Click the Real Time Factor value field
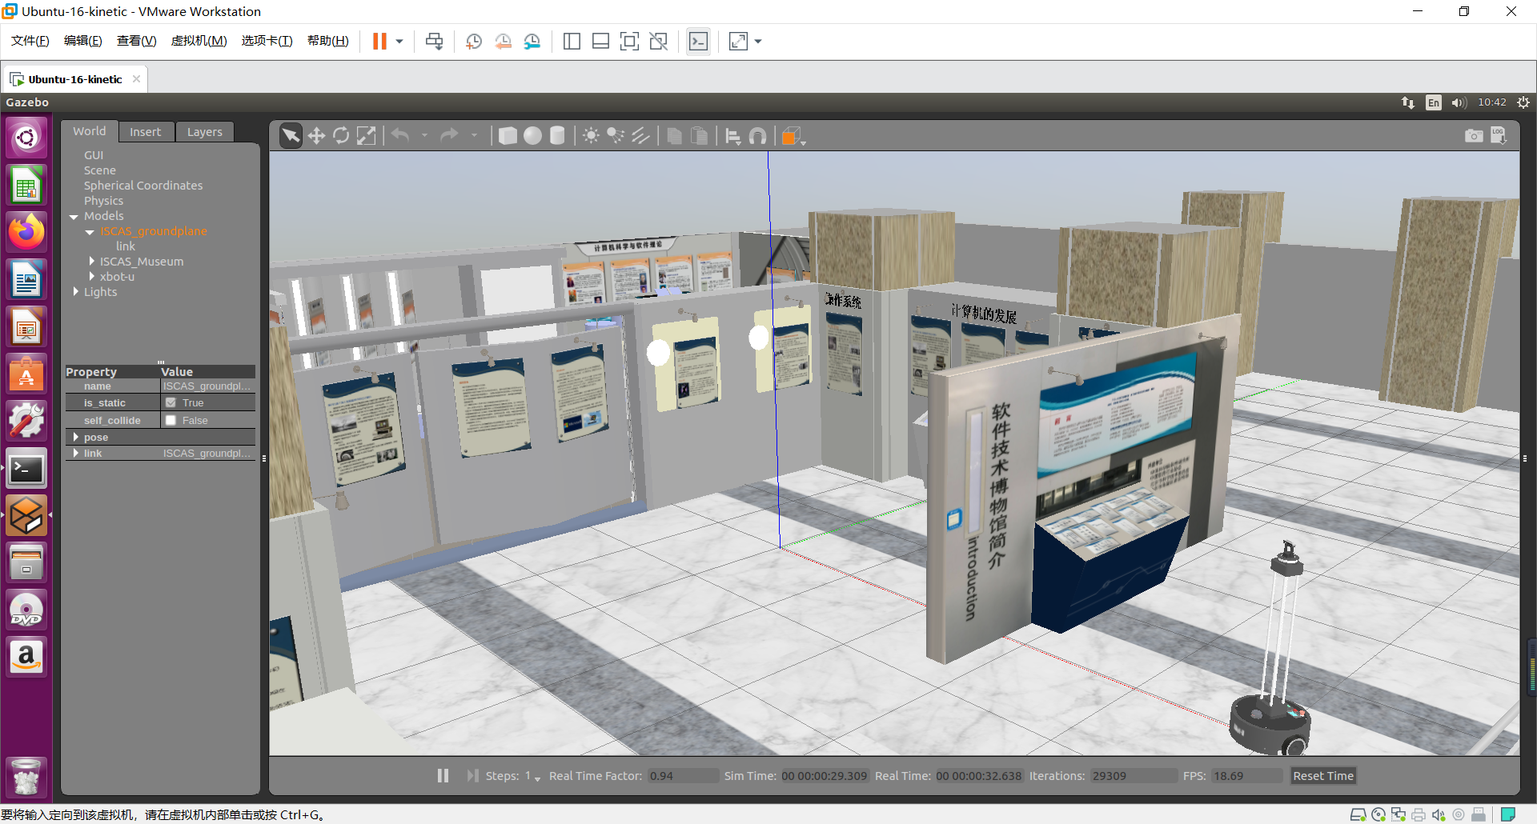 (684, 776)
